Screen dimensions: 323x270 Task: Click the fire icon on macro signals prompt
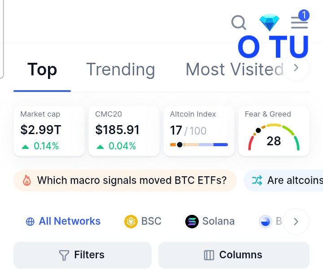[27, 181]
